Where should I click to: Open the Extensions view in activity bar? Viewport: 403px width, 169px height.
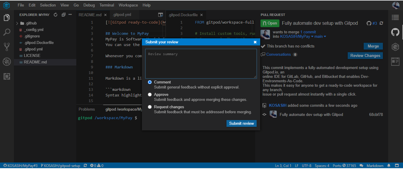7,76
